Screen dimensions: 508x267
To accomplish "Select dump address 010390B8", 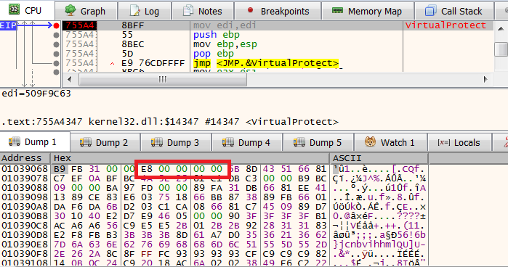I will pyautogui.click(x=25, y=216).
